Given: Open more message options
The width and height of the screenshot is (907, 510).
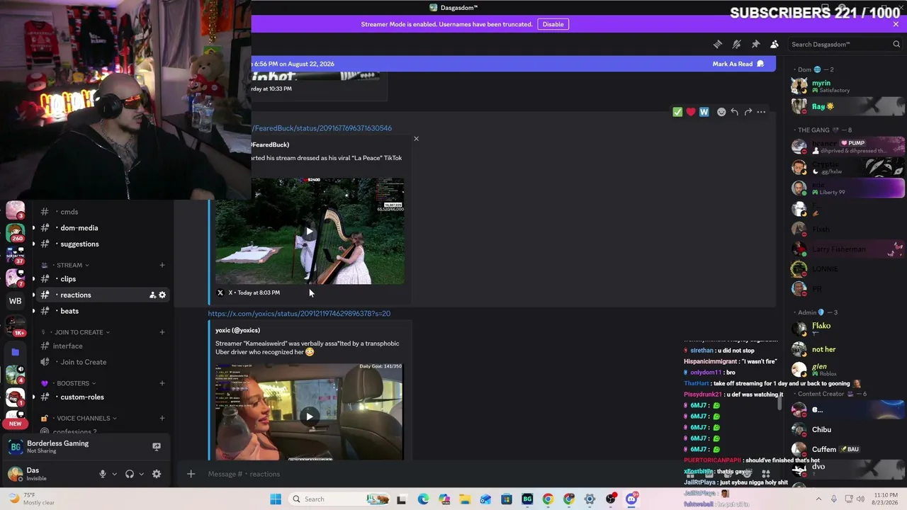Looking at the screenshot, I should click(761, 112).
